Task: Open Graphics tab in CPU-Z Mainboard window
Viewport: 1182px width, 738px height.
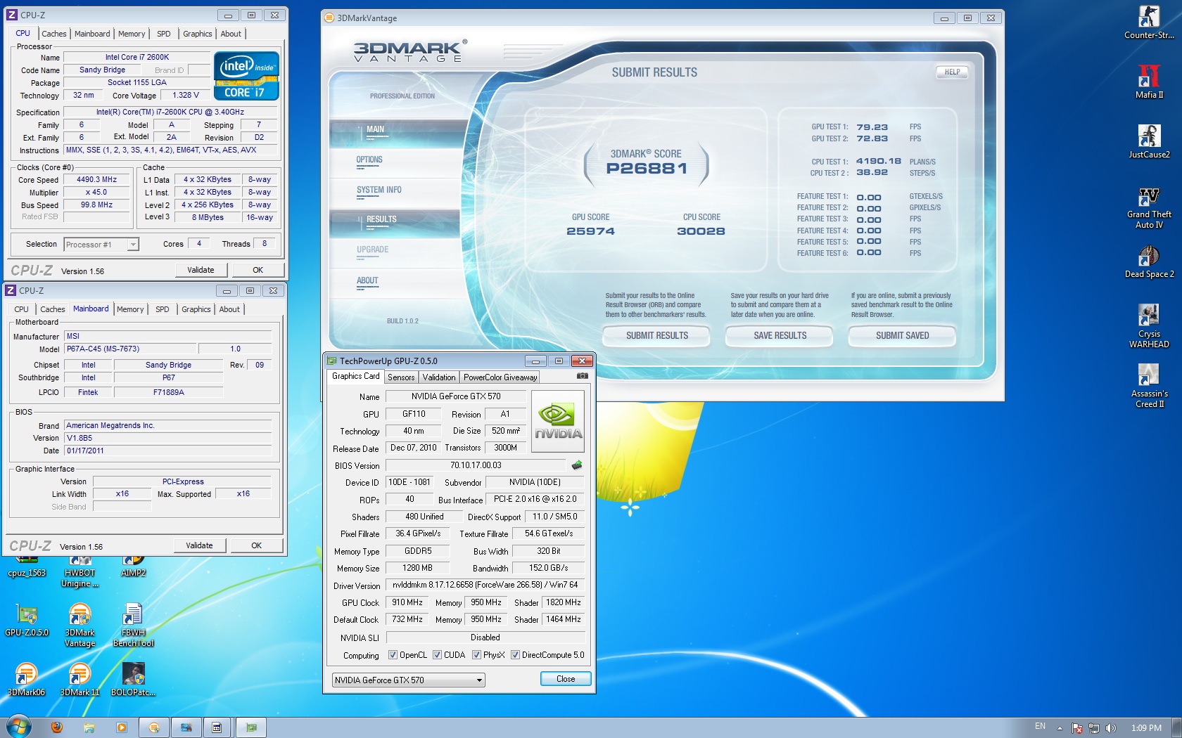Action: [x=196, y=309]
